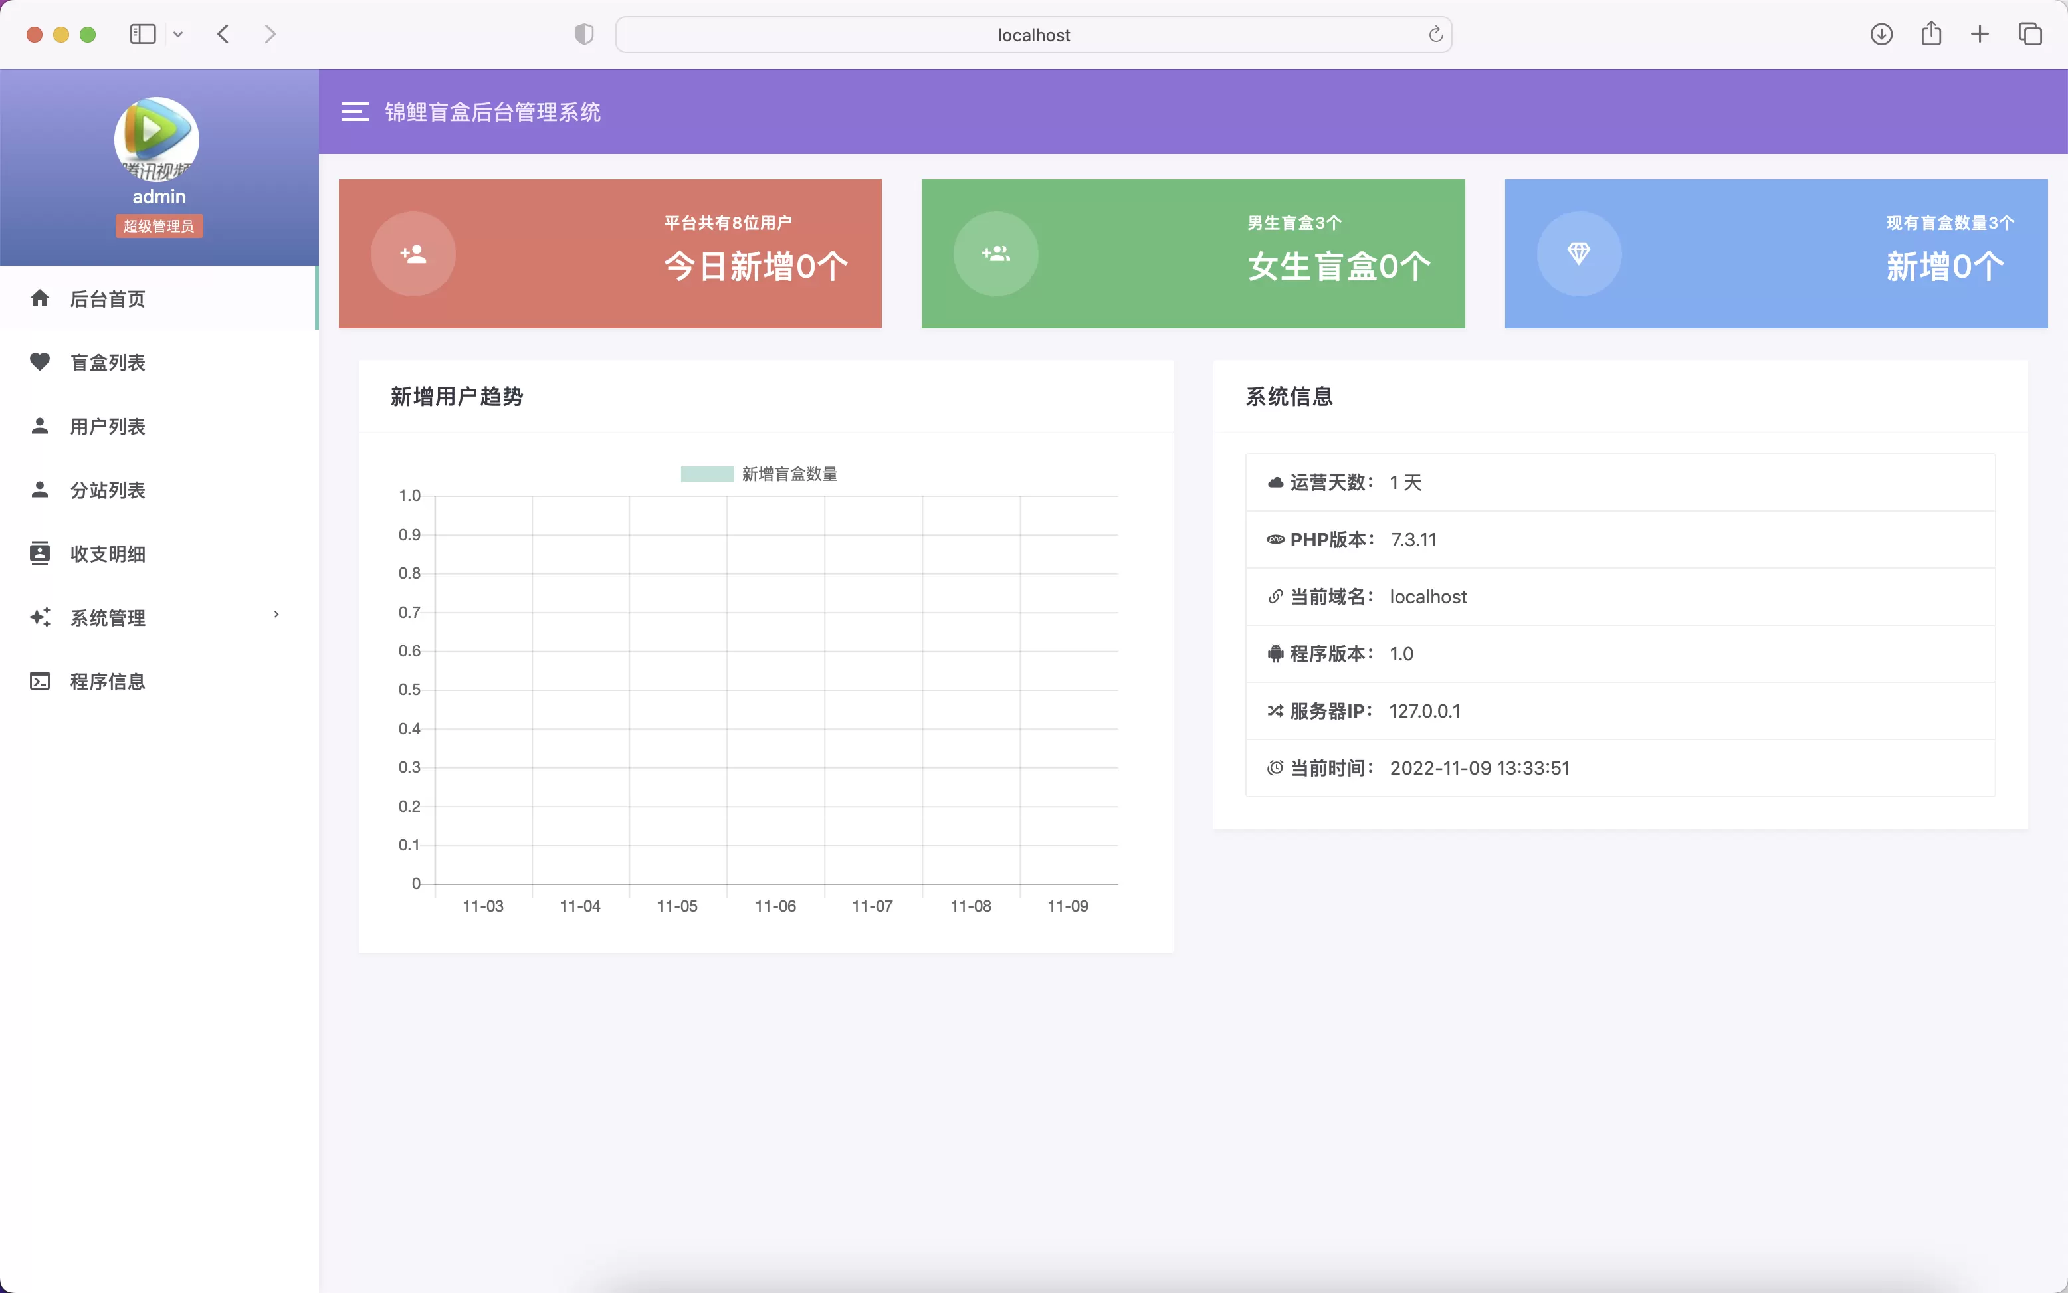Click the PHP icon next to PHP版本

pyautogui.click(x=1275, y=540)
